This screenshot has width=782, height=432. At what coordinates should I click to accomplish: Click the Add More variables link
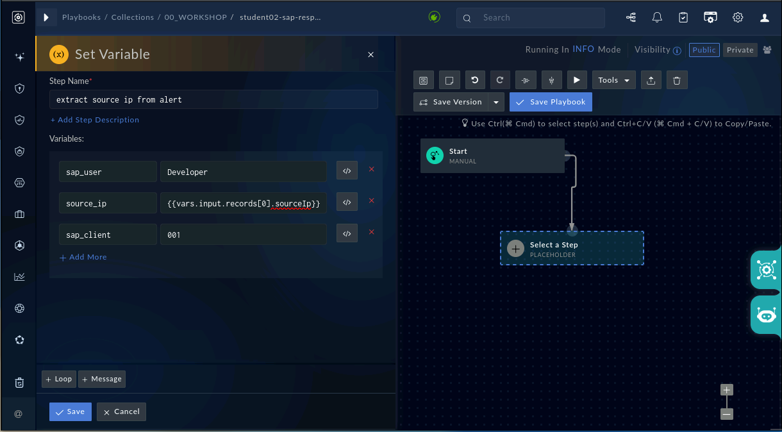(83, 257)
